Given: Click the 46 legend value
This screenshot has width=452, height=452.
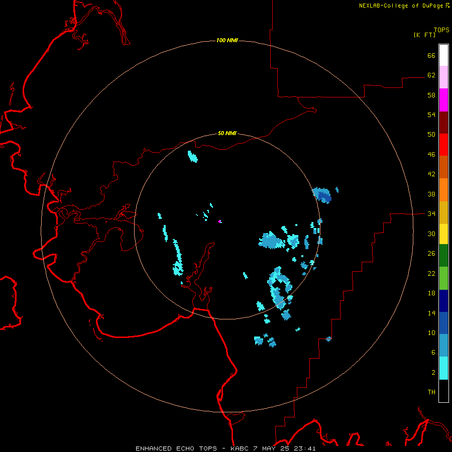Looking at the screenshot, I should [x=431, y=155].
